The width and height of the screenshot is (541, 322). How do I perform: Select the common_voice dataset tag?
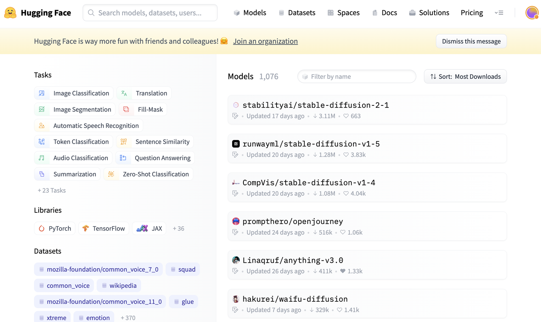[64, 286]
